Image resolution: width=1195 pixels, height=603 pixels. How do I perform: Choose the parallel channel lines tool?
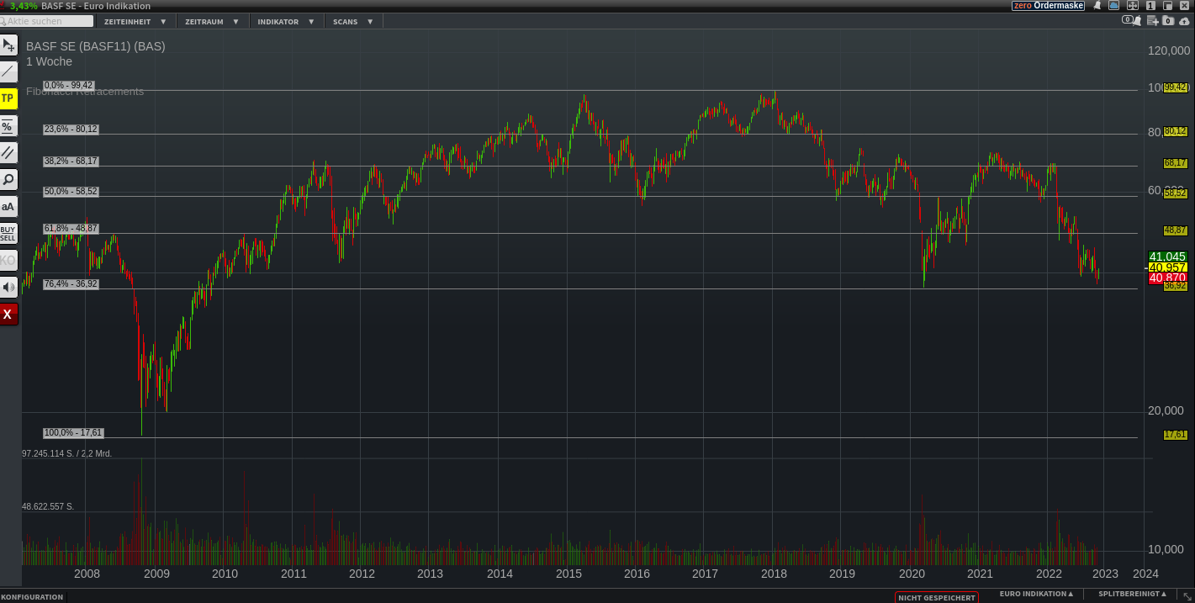click(x=8, y=153)
